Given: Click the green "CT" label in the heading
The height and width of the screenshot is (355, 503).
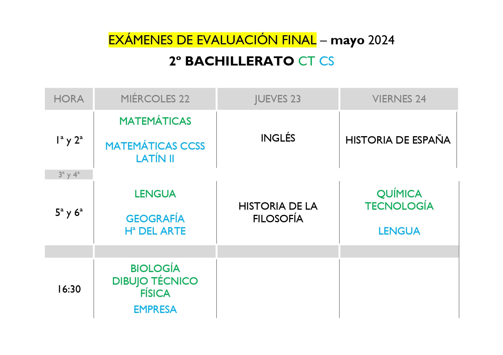Looking at the screenshot, I should [306, 61].
